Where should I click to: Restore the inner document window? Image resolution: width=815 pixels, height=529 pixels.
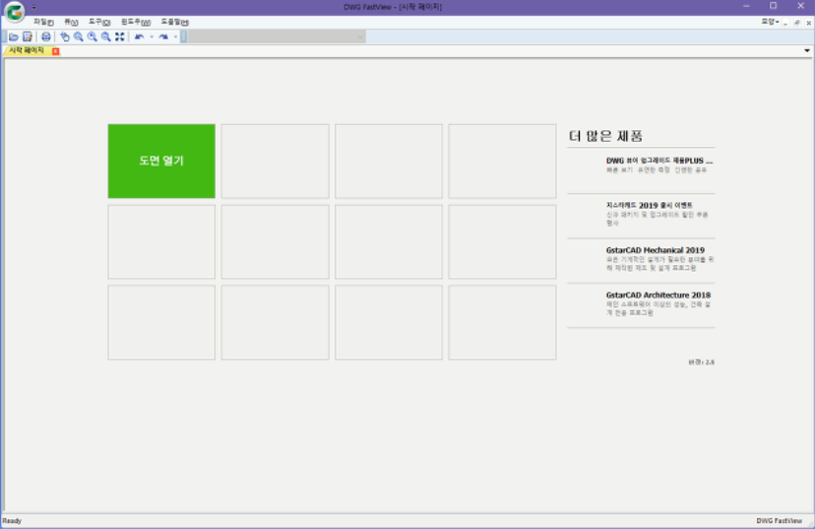tap(797, 23)
